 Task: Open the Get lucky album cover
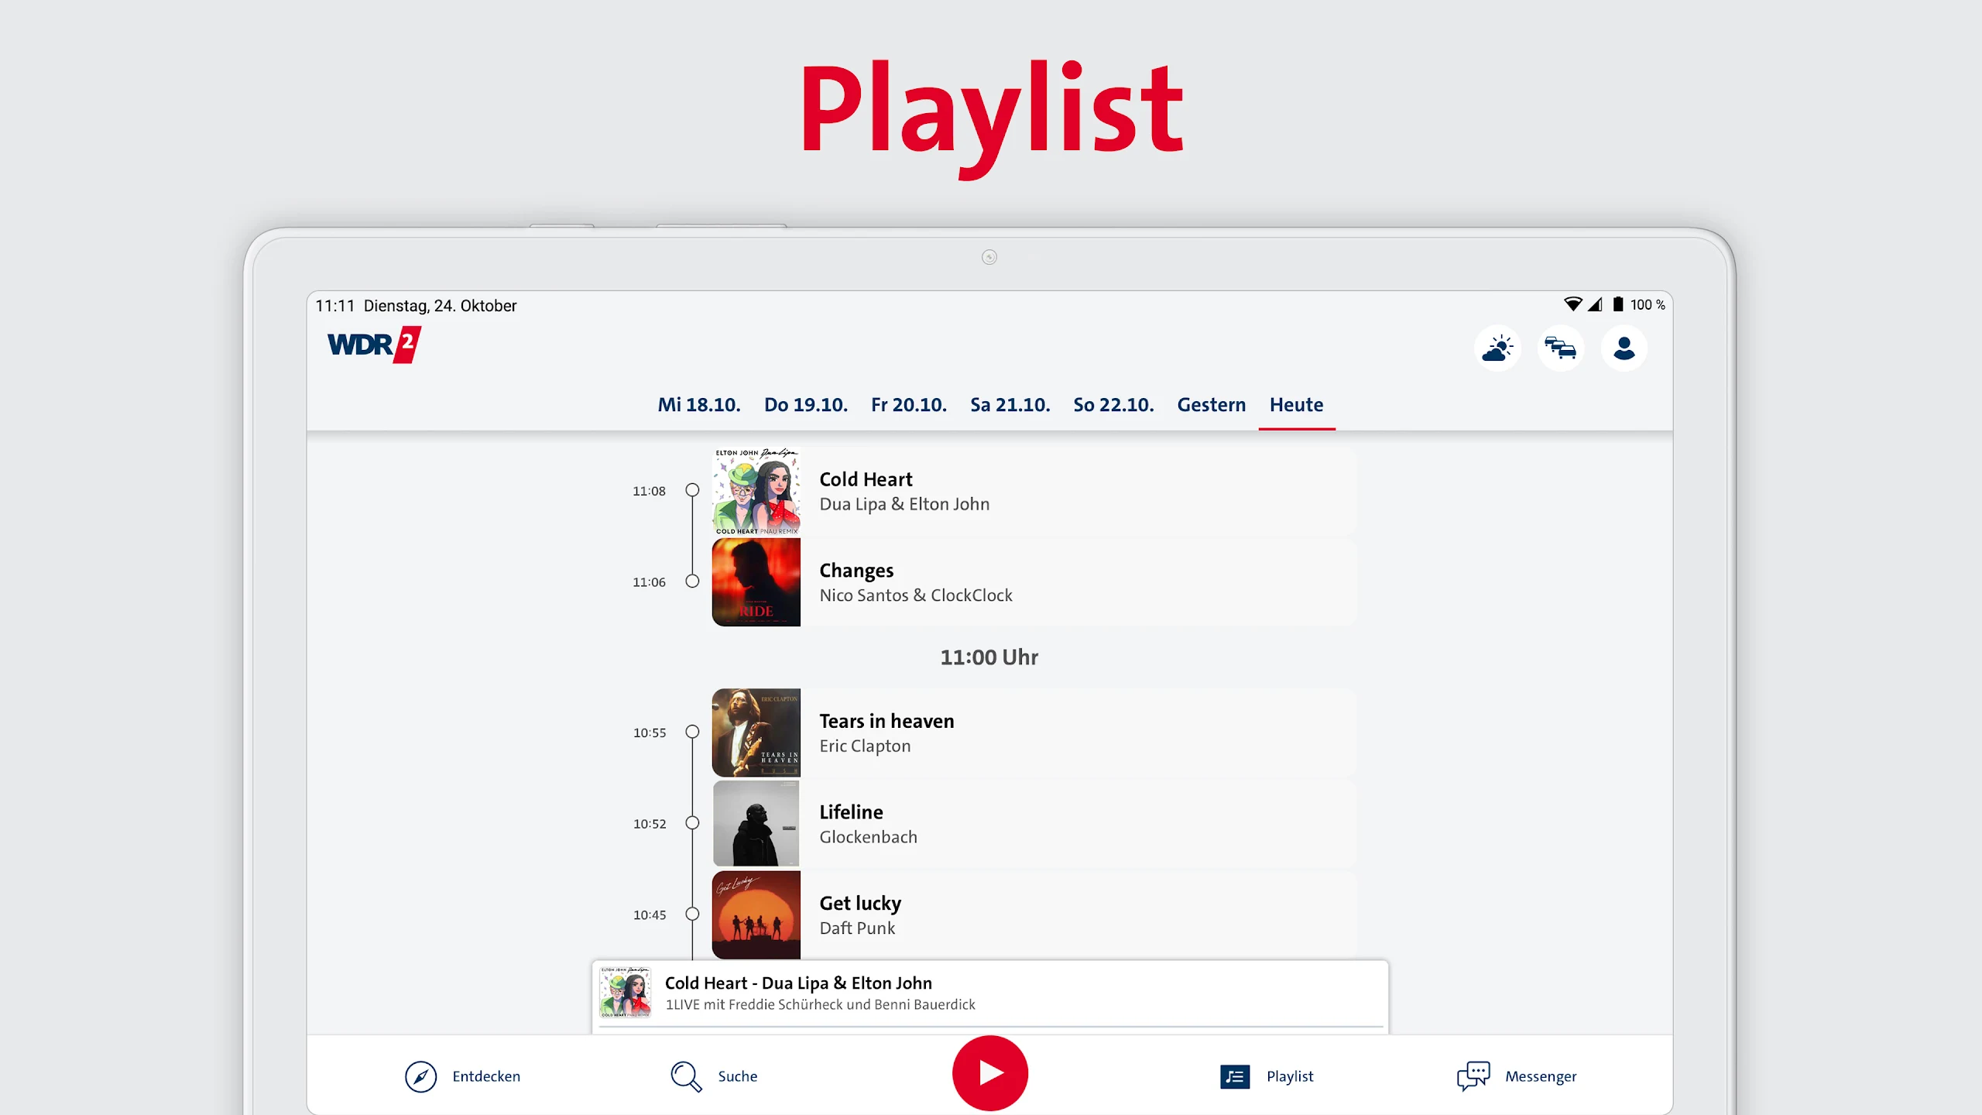pos(756,915)
